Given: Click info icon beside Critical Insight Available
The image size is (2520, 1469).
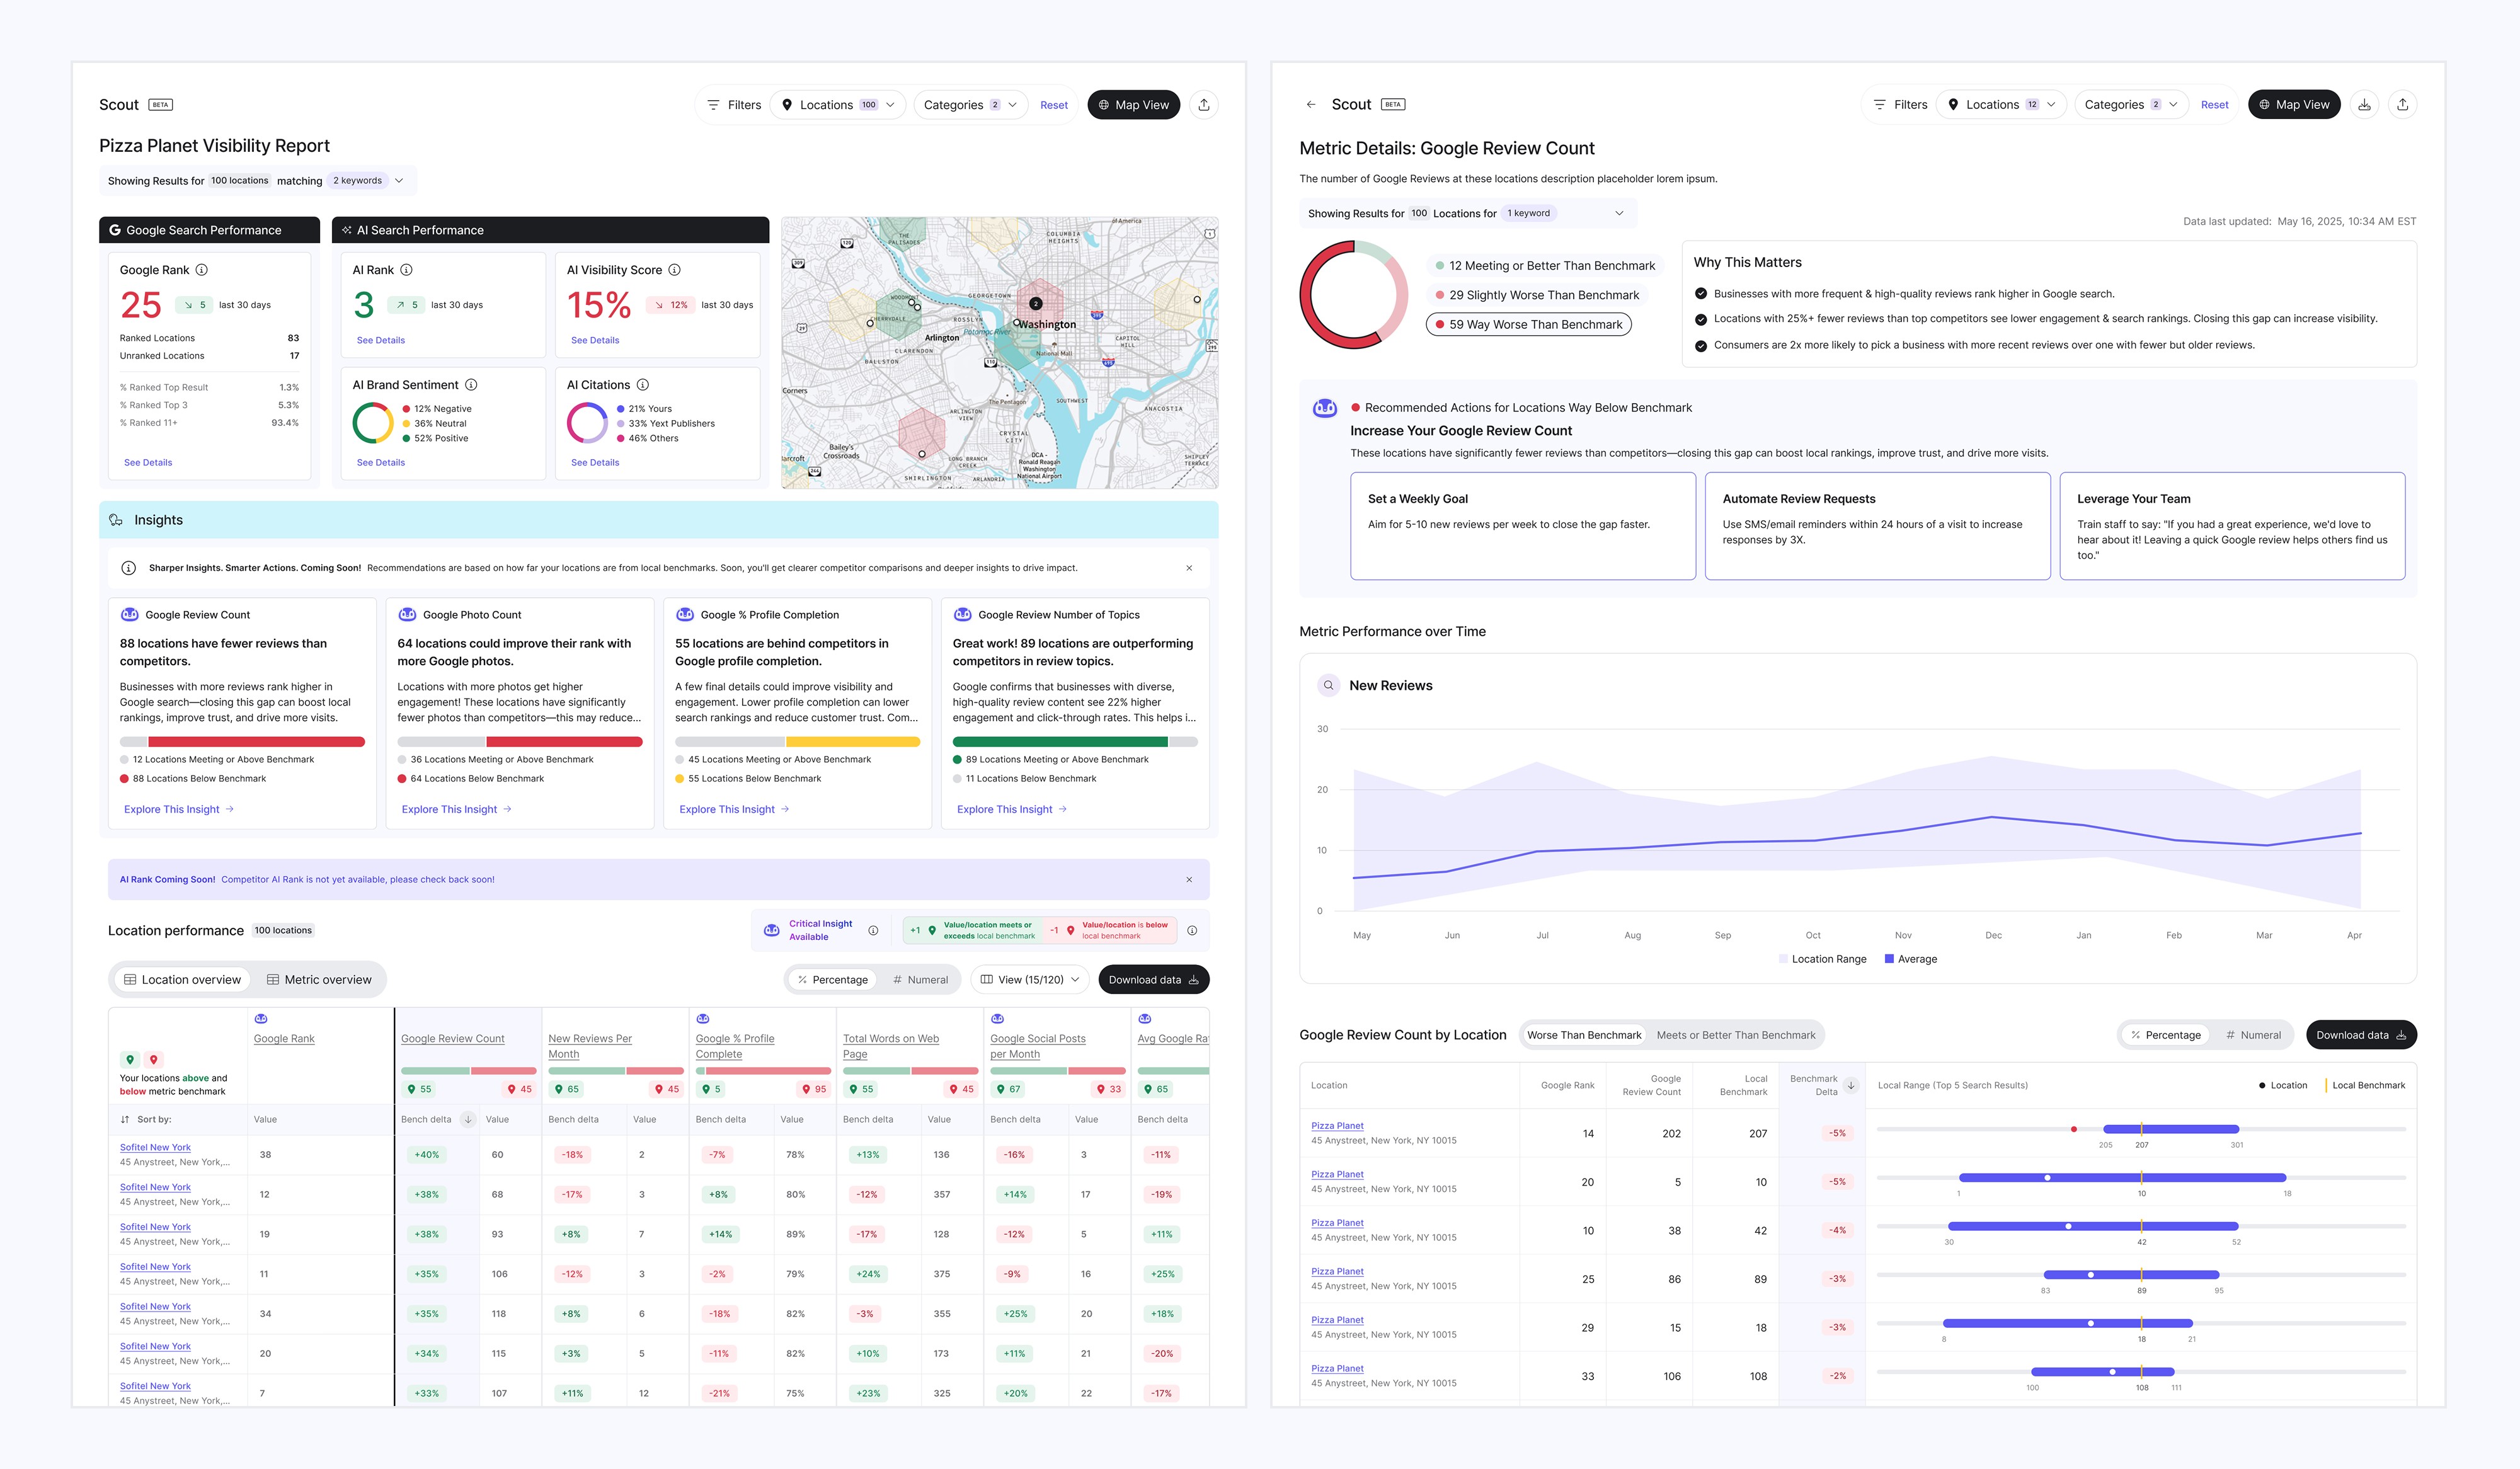Looking at the screenshot, I should pos(873,931).
